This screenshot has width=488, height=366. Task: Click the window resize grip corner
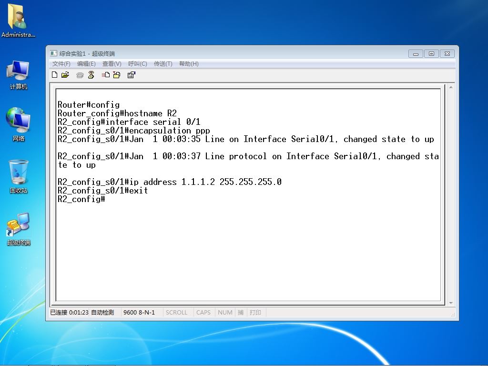[453, 315]
